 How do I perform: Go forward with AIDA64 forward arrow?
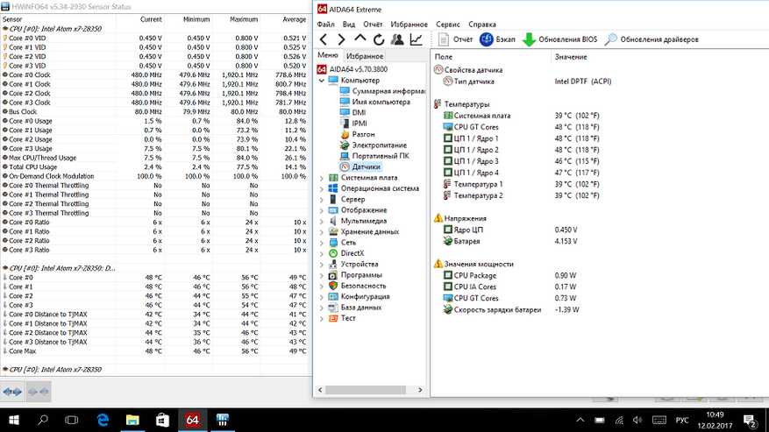[341, 39]
